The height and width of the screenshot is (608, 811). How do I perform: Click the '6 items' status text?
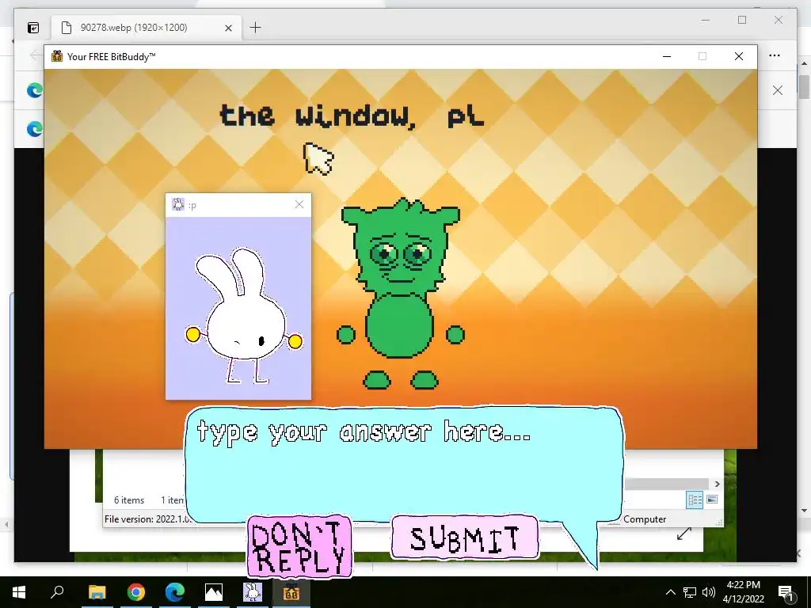(129, 500)
